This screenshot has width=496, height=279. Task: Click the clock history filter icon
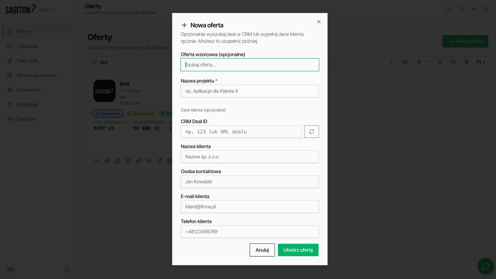pyautogui.click(x=453, y=62)
